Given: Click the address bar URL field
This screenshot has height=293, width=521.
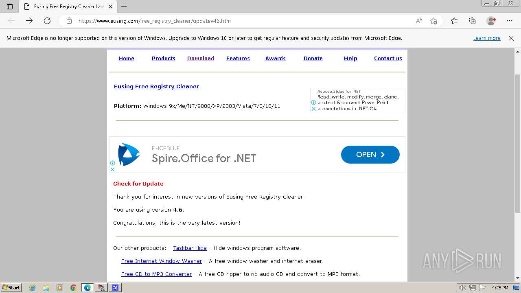Looking at the screenshot, I should coord(244,21).
